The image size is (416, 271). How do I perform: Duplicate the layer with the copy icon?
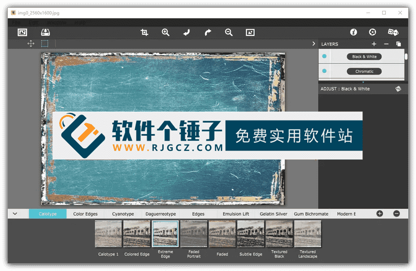point(398,44)
